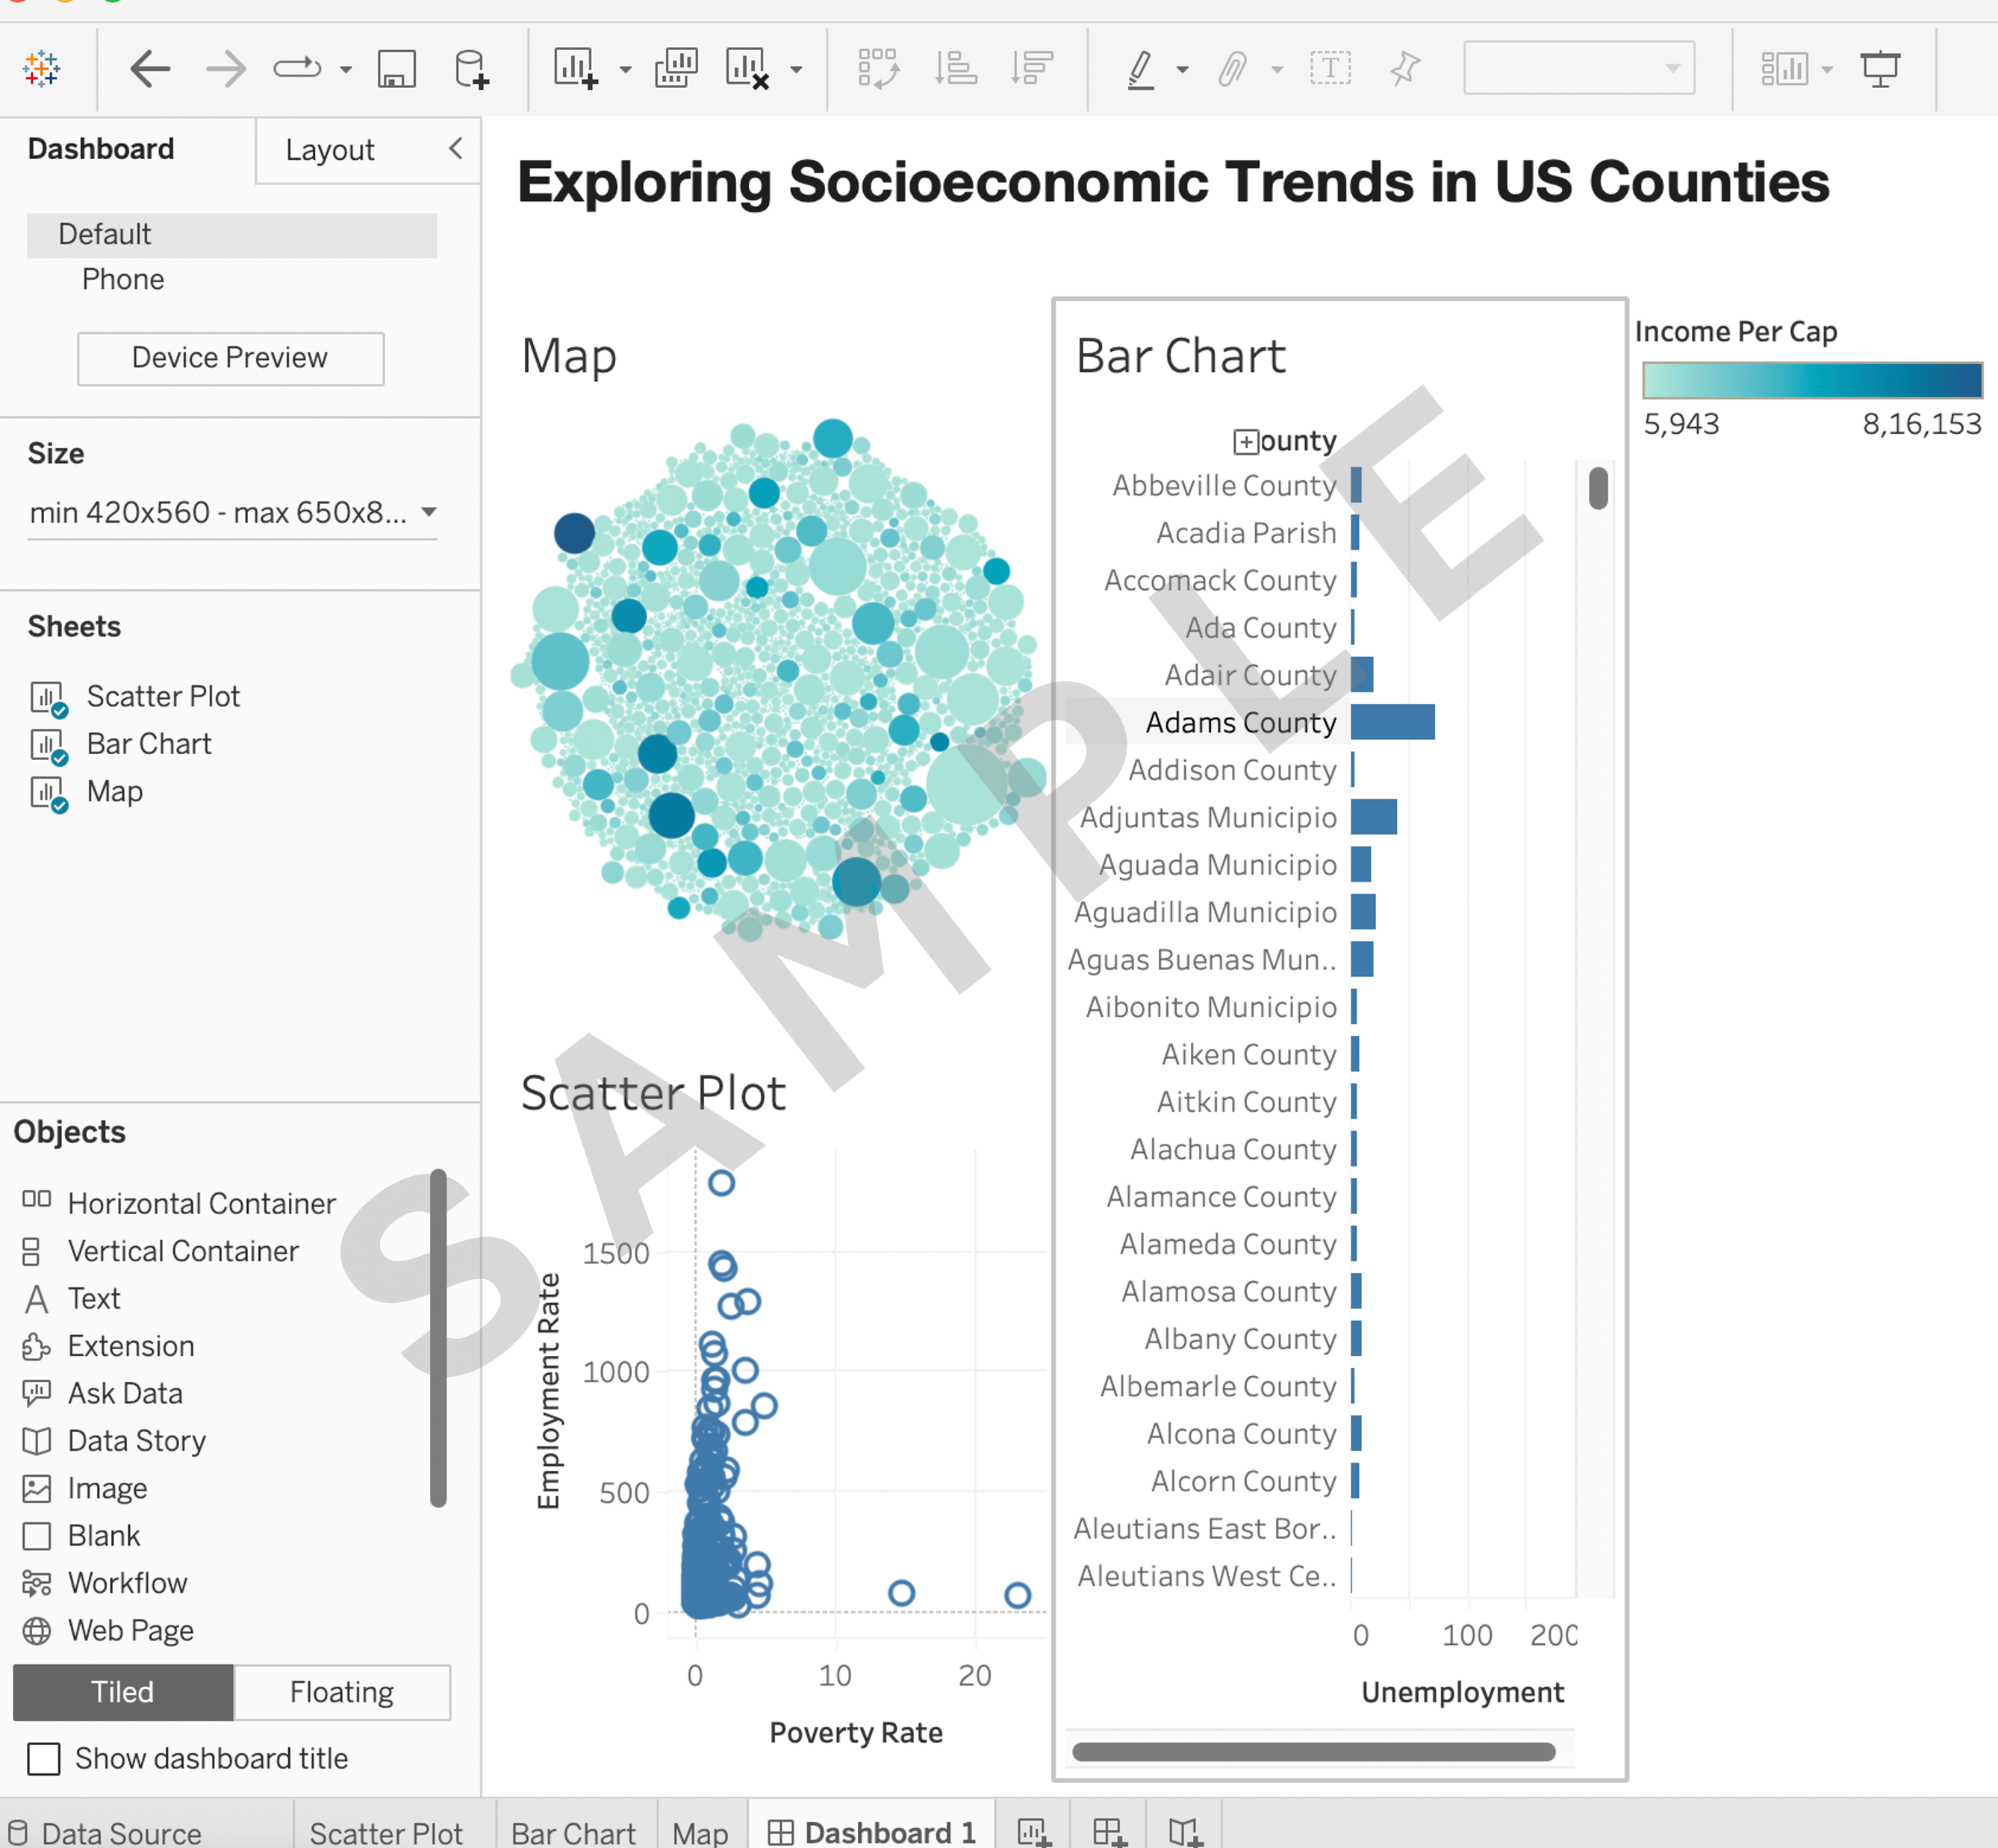Click the Sort ascending toolbar icon
Screen dimensions: 1998x1848
(955, 69)
